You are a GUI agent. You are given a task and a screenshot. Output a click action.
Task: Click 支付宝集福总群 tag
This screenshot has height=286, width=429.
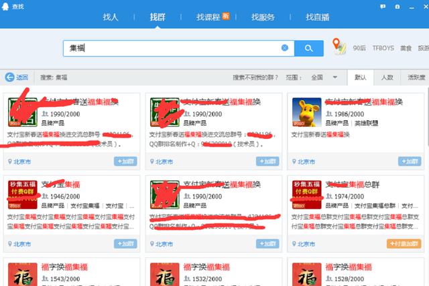pos(375,206)
